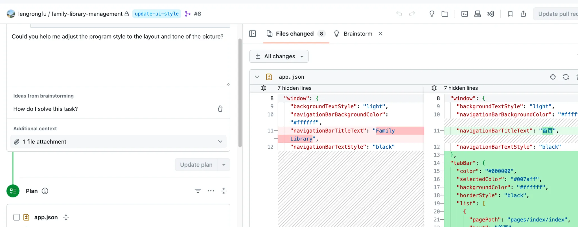Click the file icon in app.json diff header
The image size is (578, 227).
269,77
